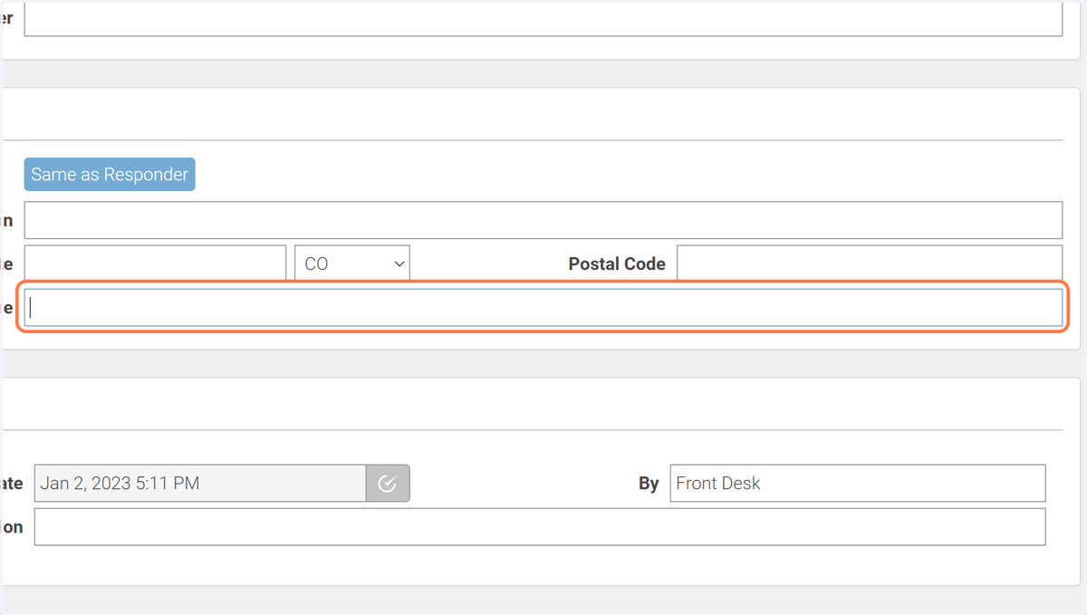Viewport: 1087px width, 615px height.
Task: Click the Postal Code label
Action: (x=617, y=264)
